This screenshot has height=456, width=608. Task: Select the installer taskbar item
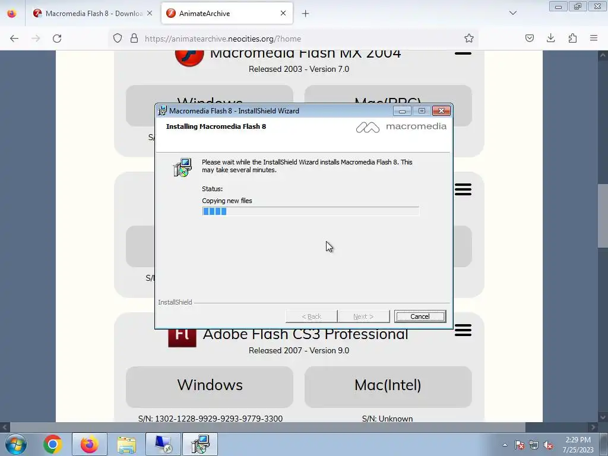click(x=200, y=444)
